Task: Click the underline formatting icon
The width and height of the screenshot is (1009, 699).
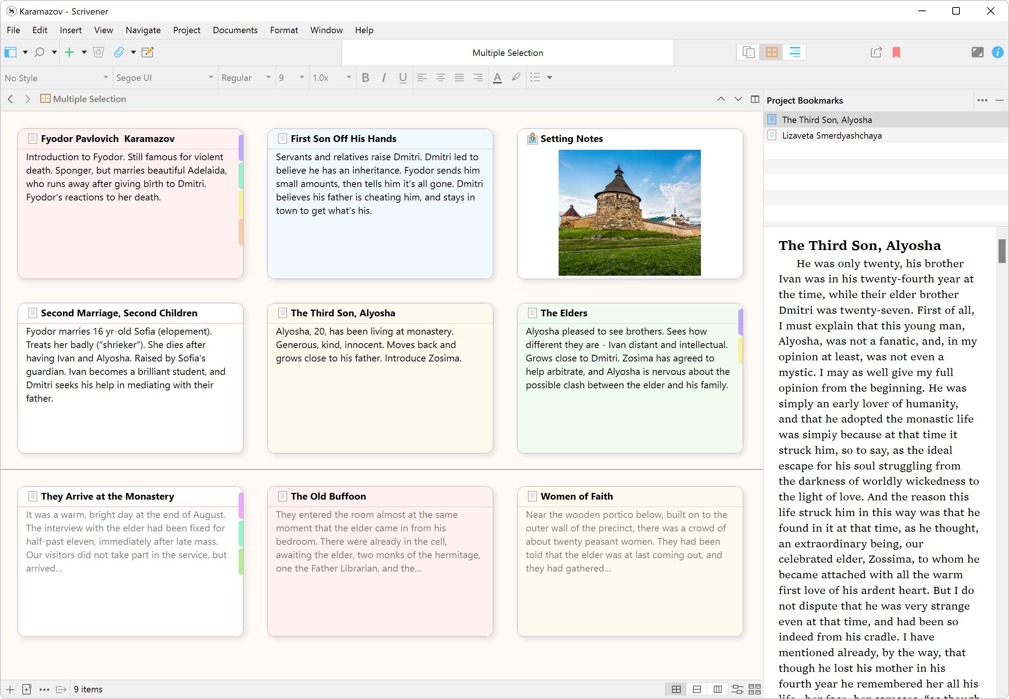Action: click(x=403, y=78)
